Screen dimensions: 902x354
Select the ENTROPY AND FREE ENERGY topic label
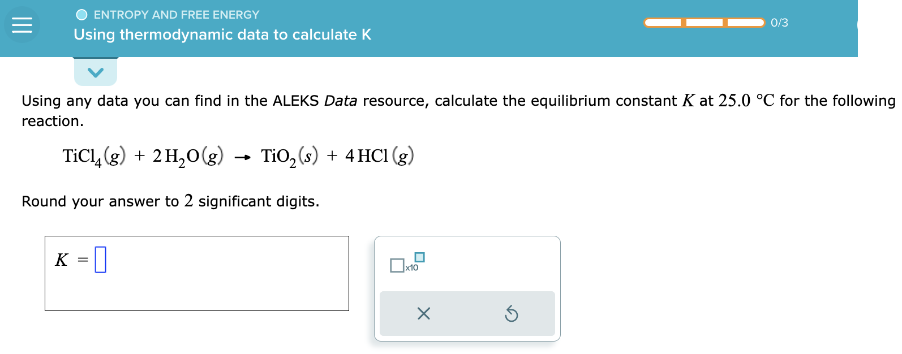(x=177, y=14)
